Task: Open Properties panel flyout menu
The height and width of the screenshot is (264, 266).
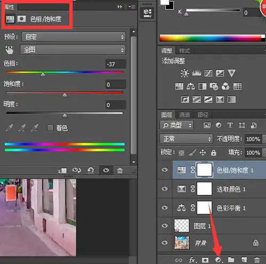Action: 132,7
